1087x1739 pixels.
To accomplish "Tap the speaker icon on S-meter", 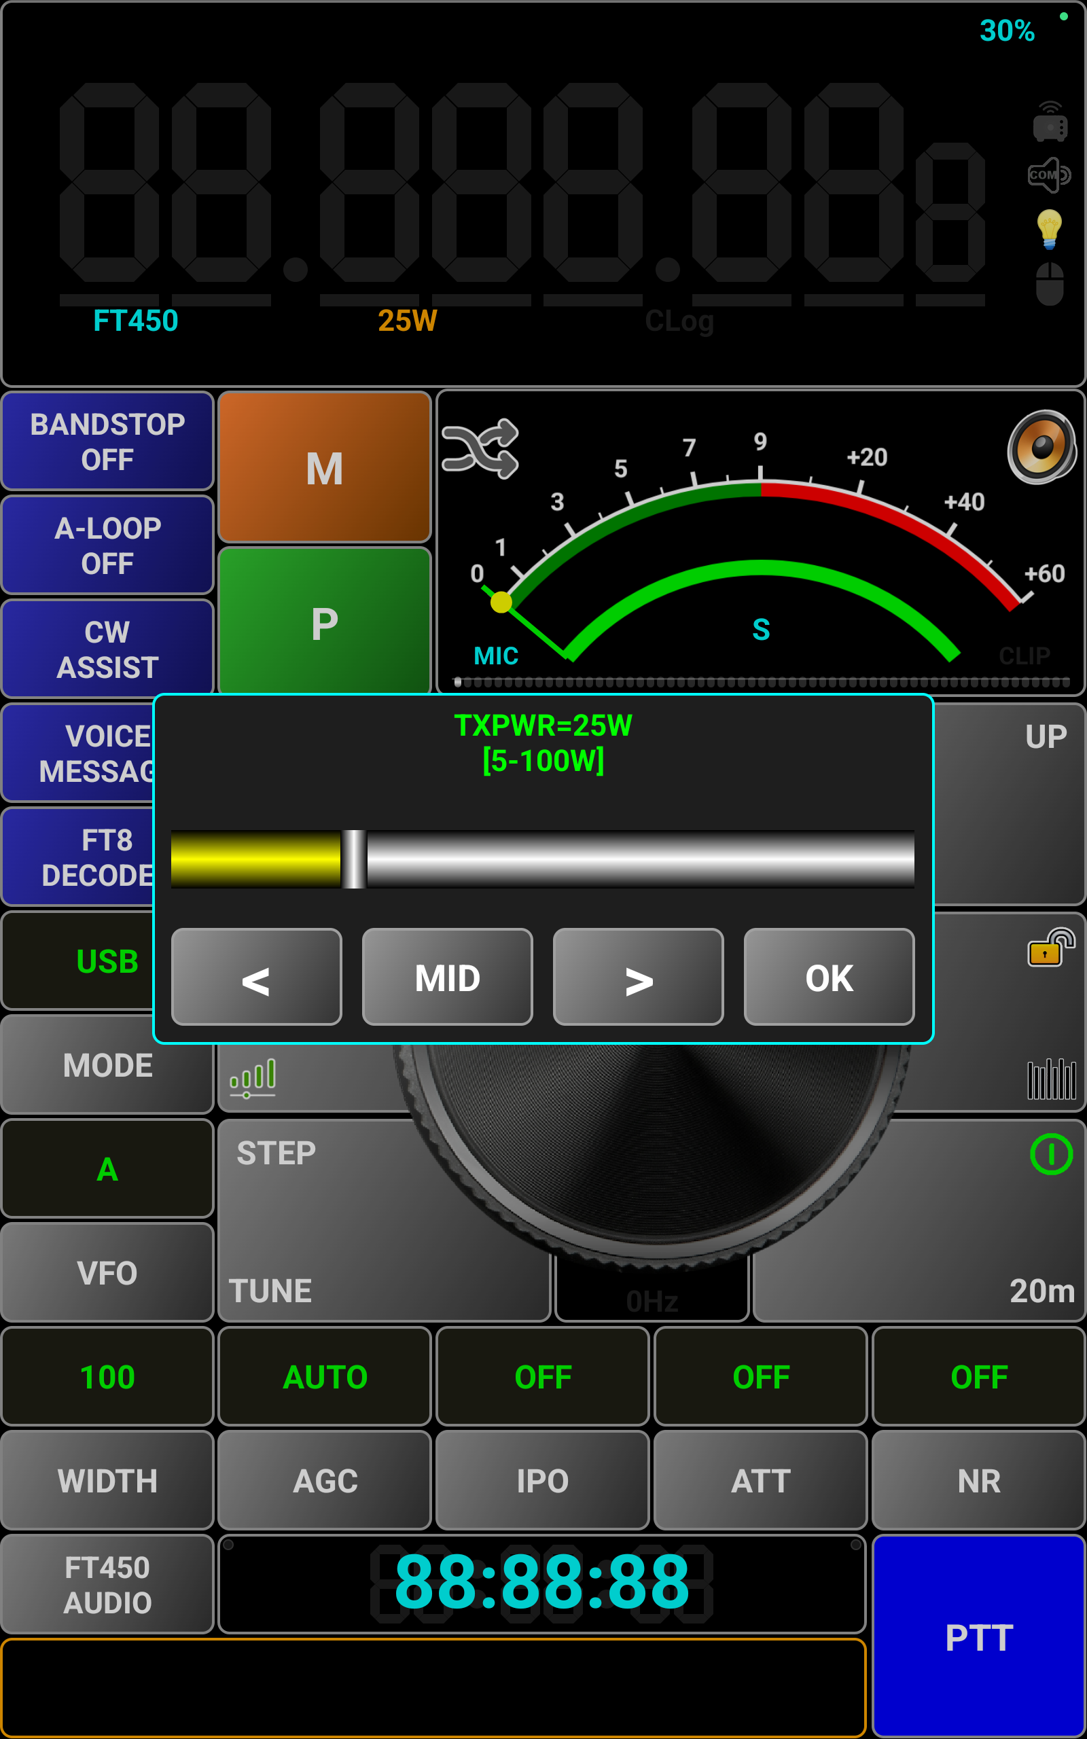I will (1041, 446).
